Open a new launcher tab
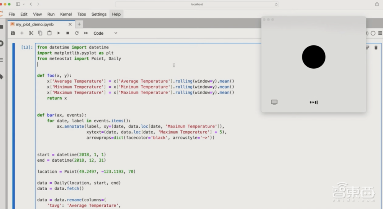Screen dimensions: 383x209 [x=79, y=24]
